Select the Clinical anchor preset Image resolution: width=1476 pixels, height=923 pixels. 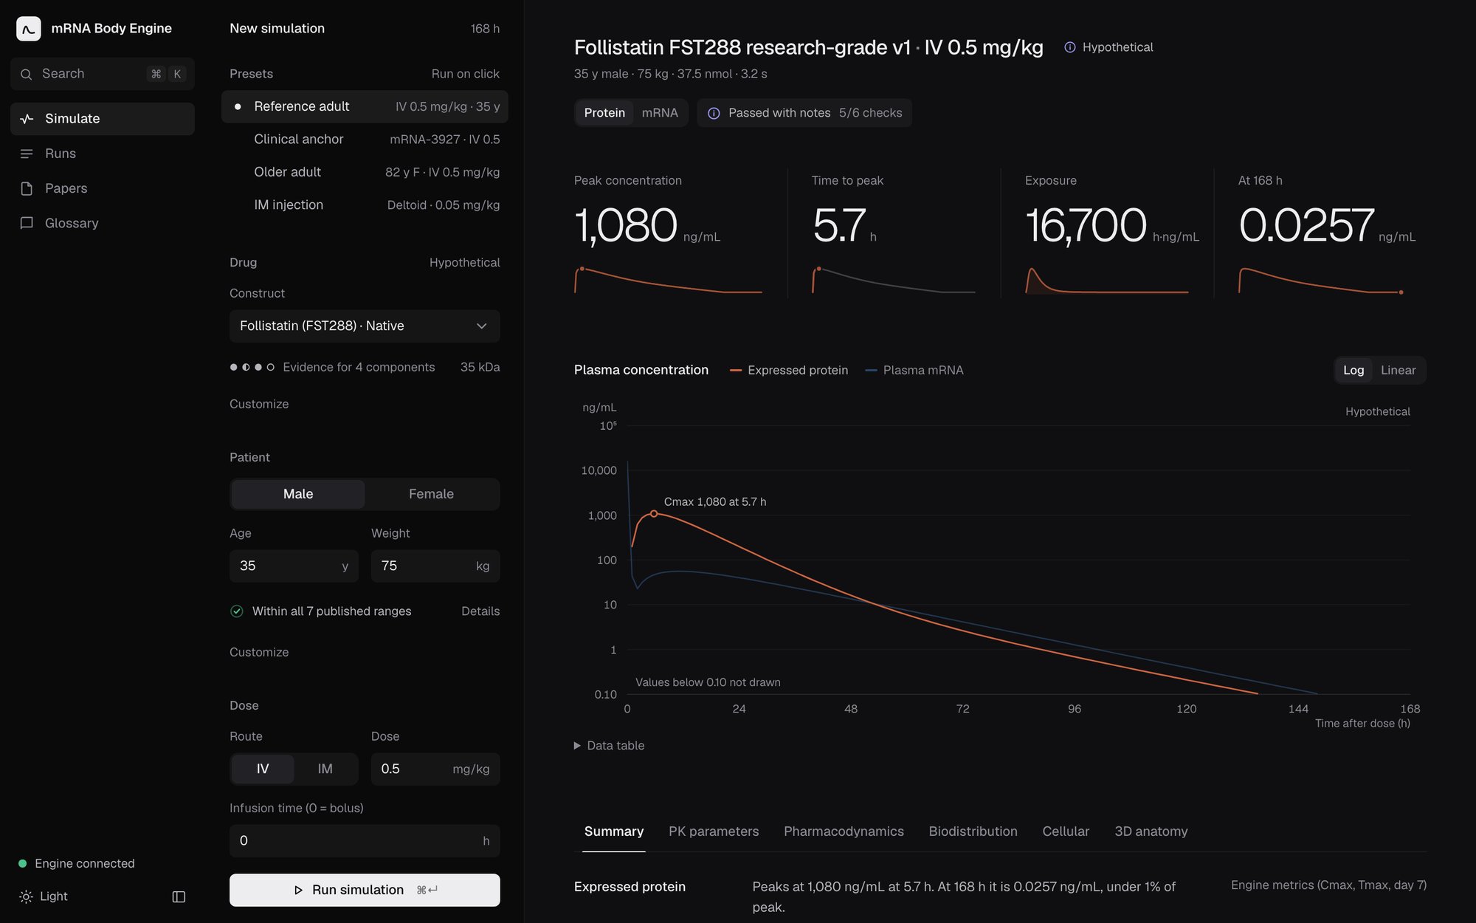coord(365,140)
